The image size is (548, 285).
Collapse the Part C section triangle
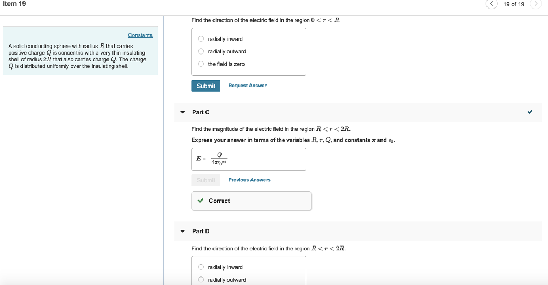pyautogui.click(x=182, y=112)
